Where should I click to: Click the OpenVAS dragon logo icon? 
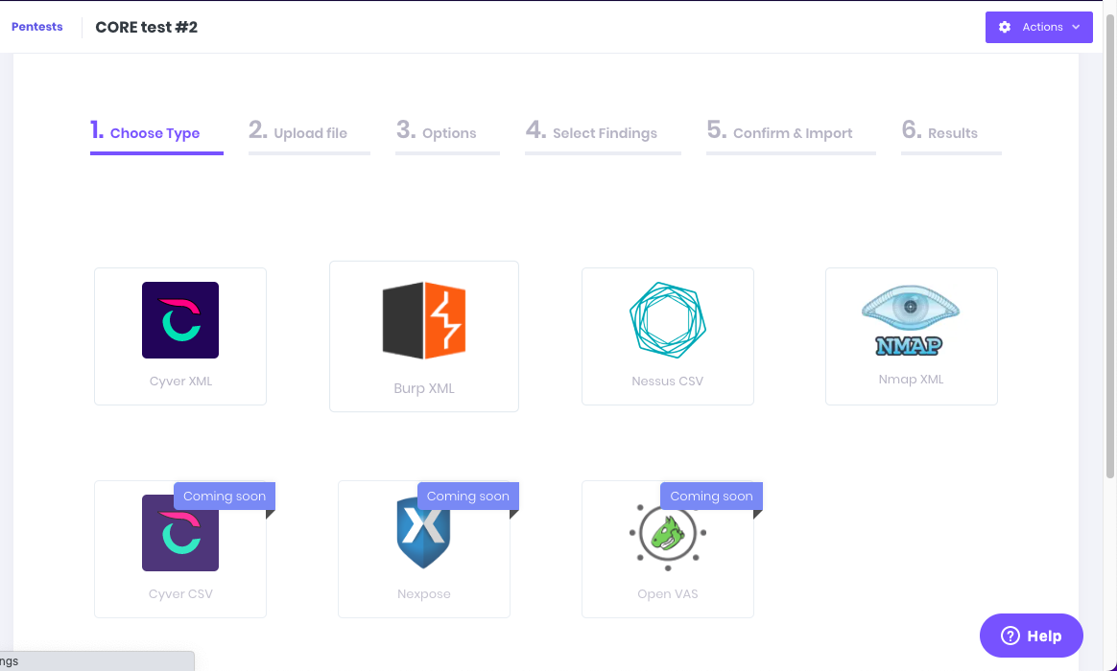668,533
